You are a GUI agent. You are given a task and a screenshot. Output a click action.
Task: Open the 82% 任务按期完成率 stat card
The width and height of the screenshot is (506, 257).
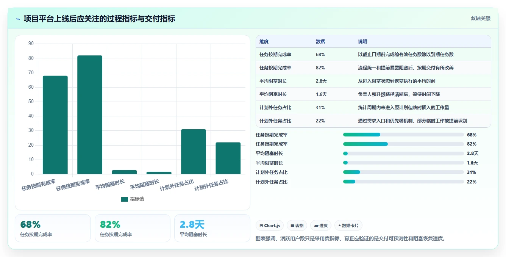coord(133,228)
